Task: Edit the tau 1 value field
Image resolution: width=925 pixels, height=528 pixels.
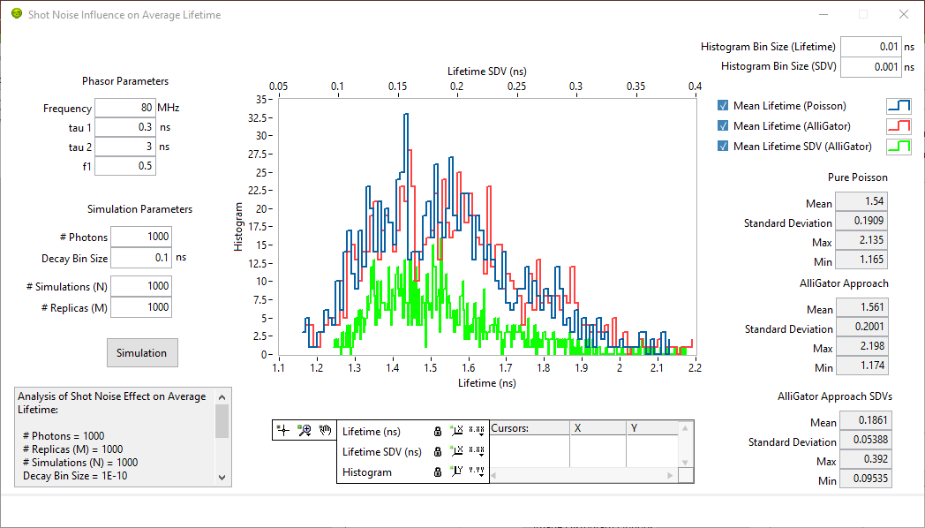Action: point(125,127)
